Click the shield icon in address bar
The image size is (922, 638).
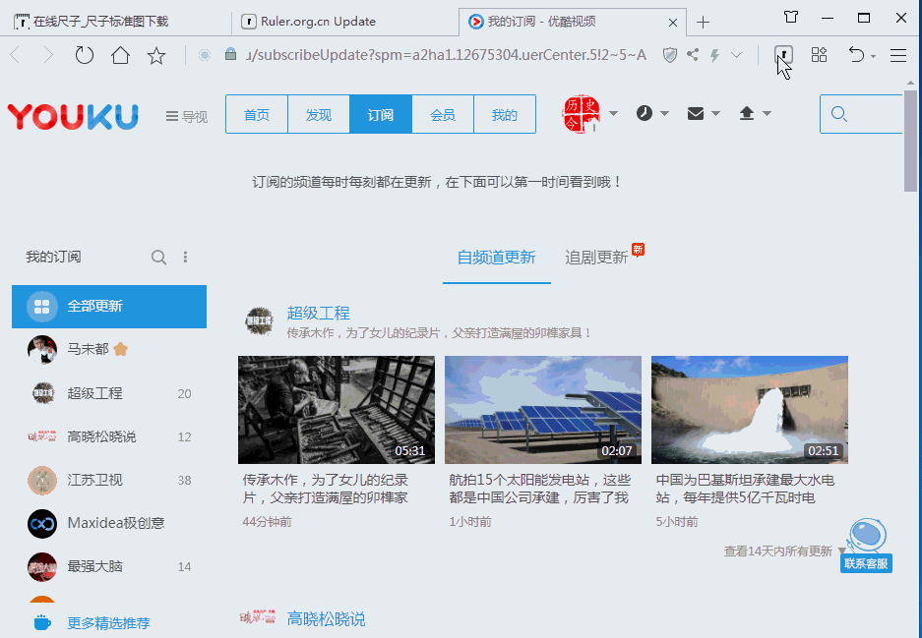(670, 55)
